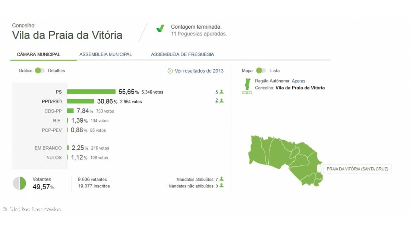Screen dimensions: 410x231
Task: Click the green PPD/PSD result bar
Action: (81, 101)
